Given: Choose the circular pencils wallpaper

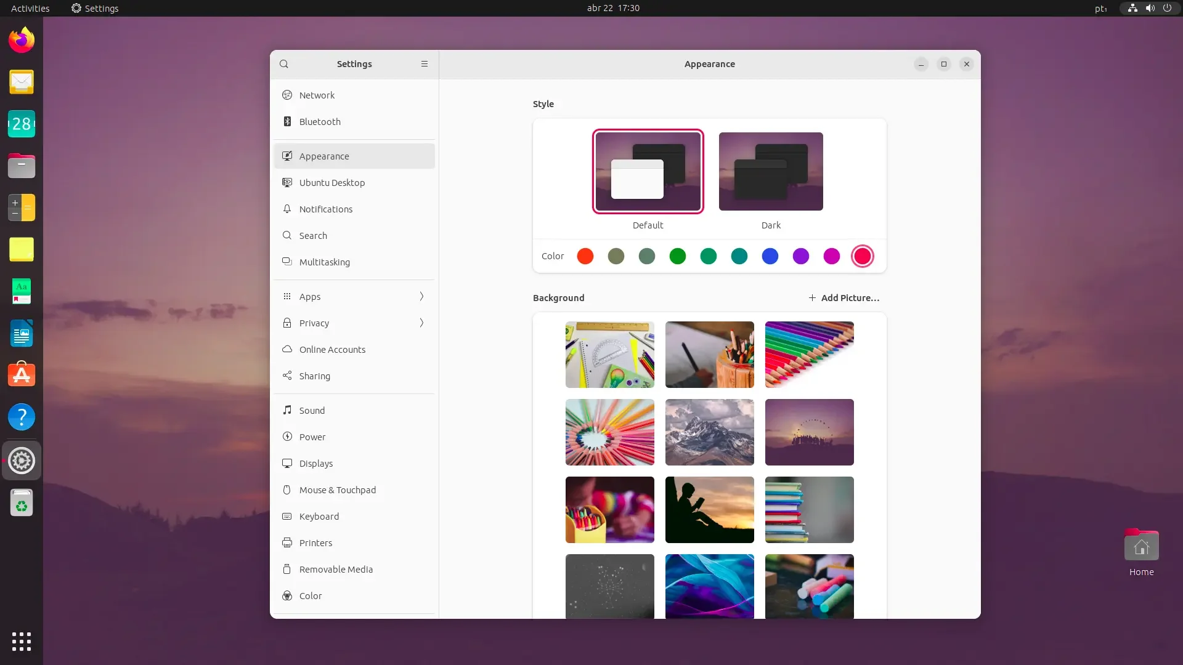Looking at the screenshot, I should coord(610,432).
